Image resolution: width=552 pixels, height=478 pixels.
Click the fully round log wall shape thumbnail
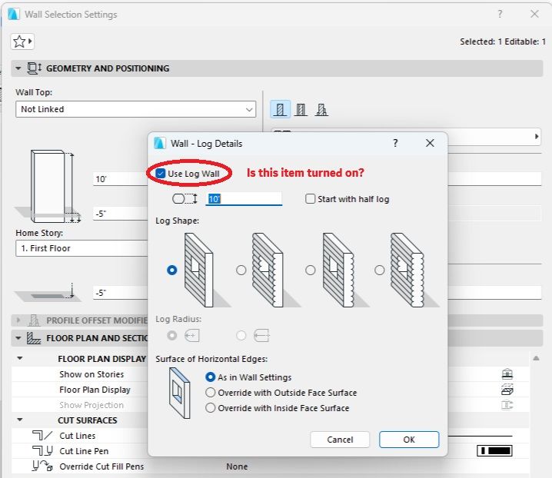point(414,270)
